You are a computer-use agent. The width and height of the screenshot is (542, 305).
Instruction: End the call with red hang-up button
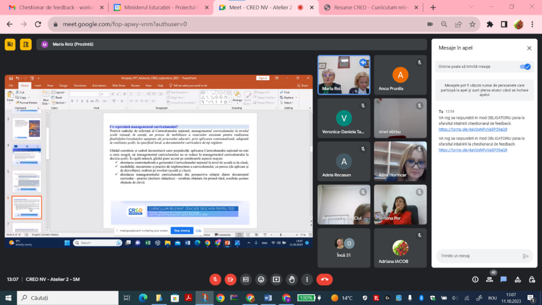[x=324, y=279]
